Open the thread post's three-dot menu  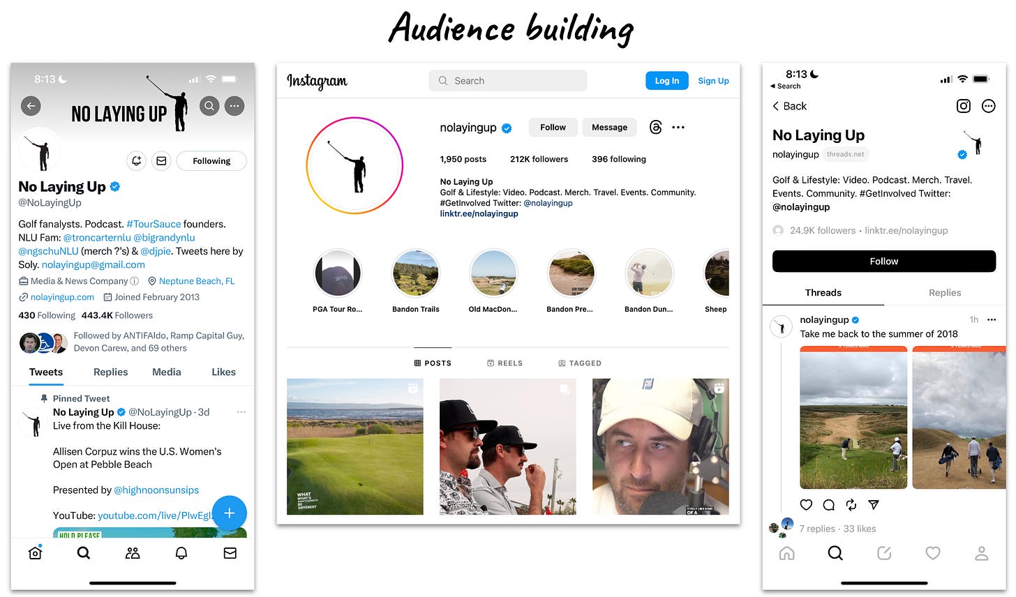(992, 319)
